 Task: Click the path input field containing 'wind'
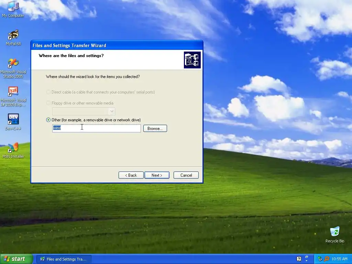point(97,129)
